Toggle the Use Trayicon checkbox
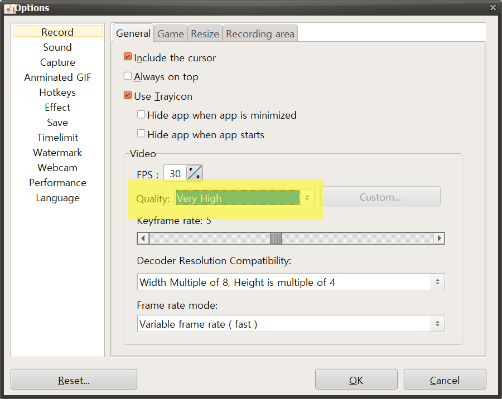 pyautogui.click(x=127, y=95)
